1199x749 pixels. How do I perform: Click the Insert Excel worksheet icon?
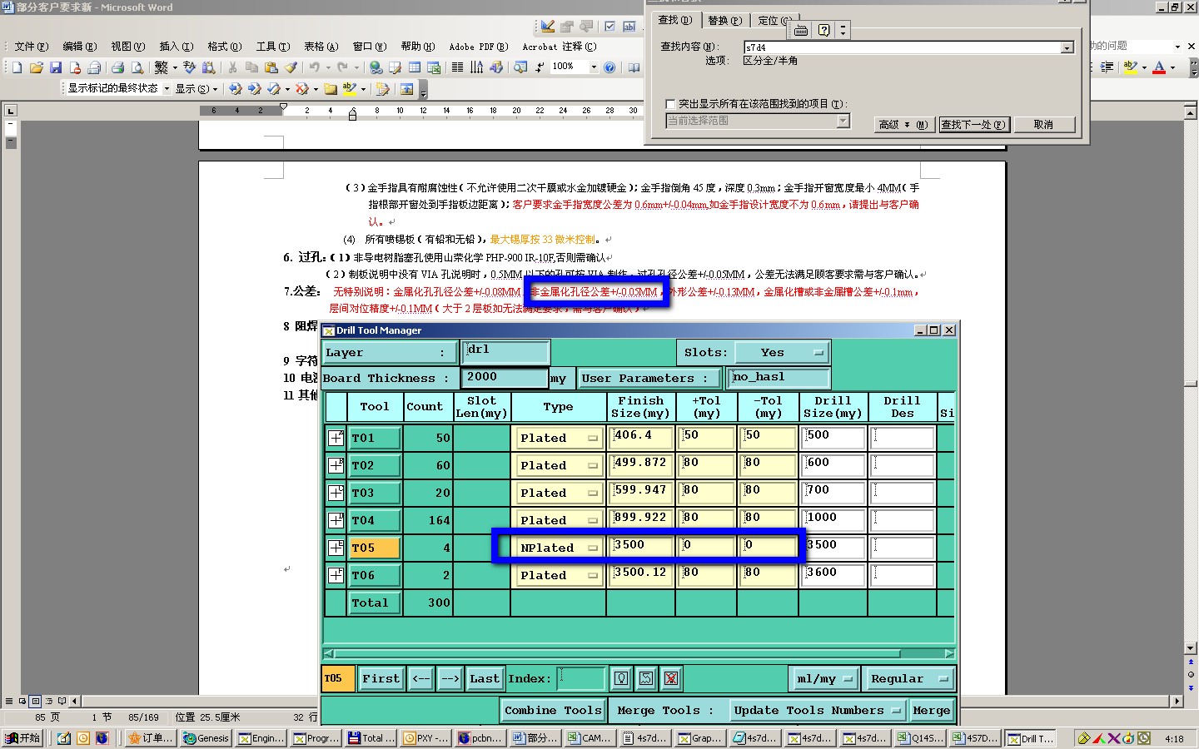pos(434,67)
